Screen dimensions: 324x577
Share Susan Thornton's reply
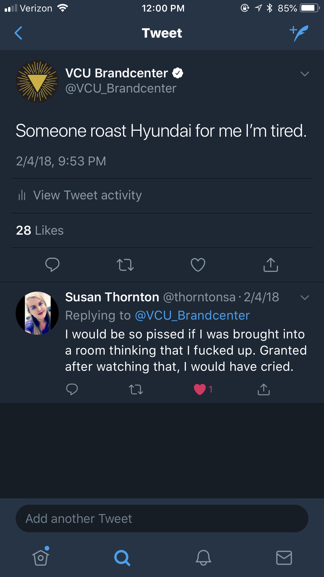(x=264, y=389)
